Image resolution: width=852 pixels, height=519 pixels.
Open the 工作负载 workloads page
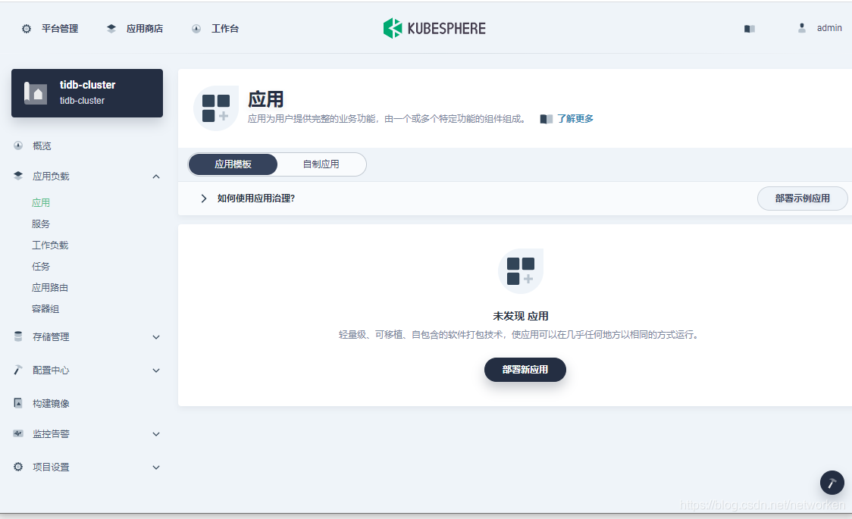coord(50,245)
